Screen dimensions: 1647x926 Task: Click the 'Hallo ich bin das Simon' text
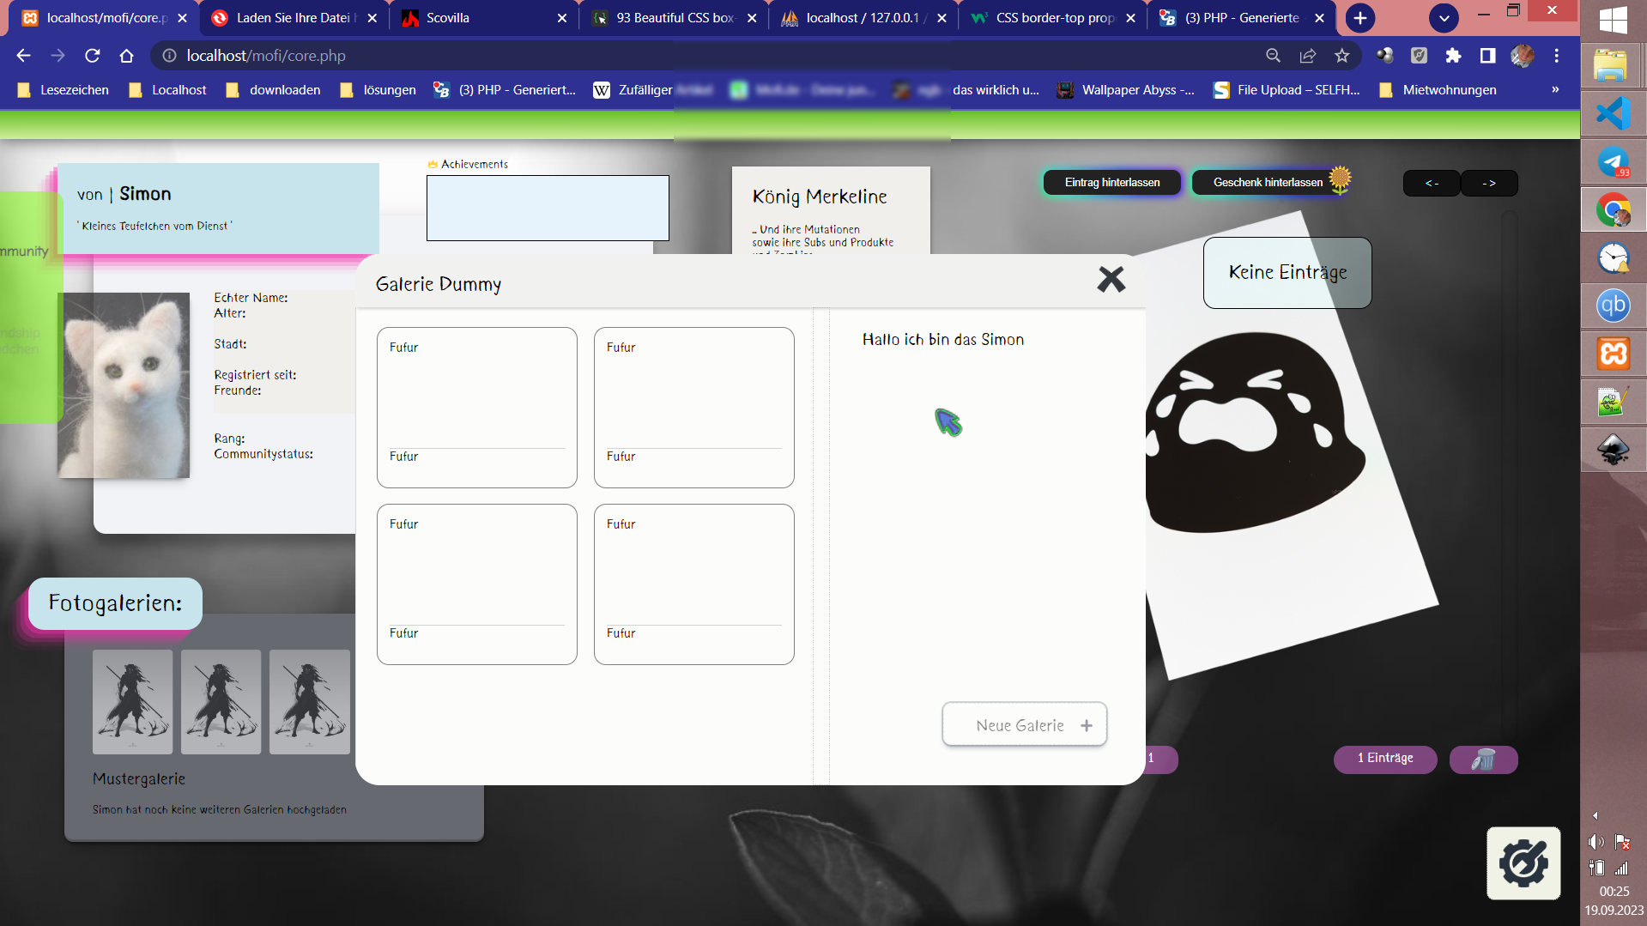click(943, 340)
